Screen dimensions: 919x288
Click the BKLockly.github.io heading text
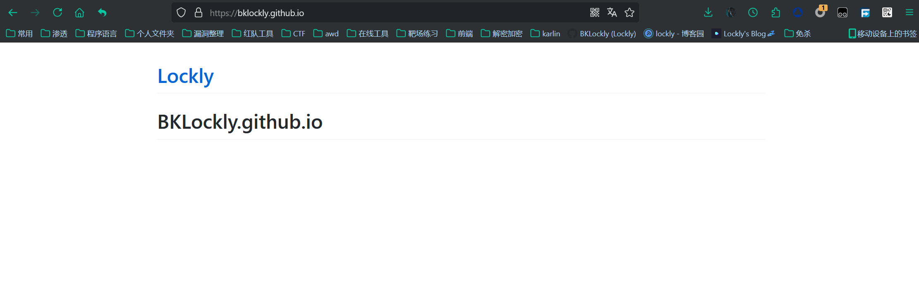[x=240, y=122]
